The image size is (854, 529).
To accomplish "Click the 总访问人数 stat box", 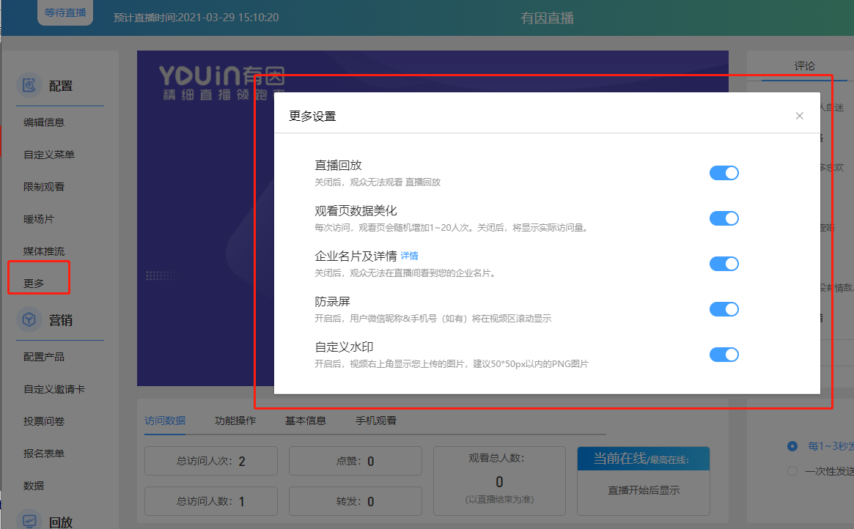I will click(211, 501).
